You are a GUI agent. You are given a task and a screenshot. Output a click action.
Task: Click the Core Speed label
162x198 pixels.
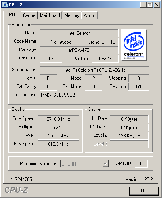click(x=23, y=118)
